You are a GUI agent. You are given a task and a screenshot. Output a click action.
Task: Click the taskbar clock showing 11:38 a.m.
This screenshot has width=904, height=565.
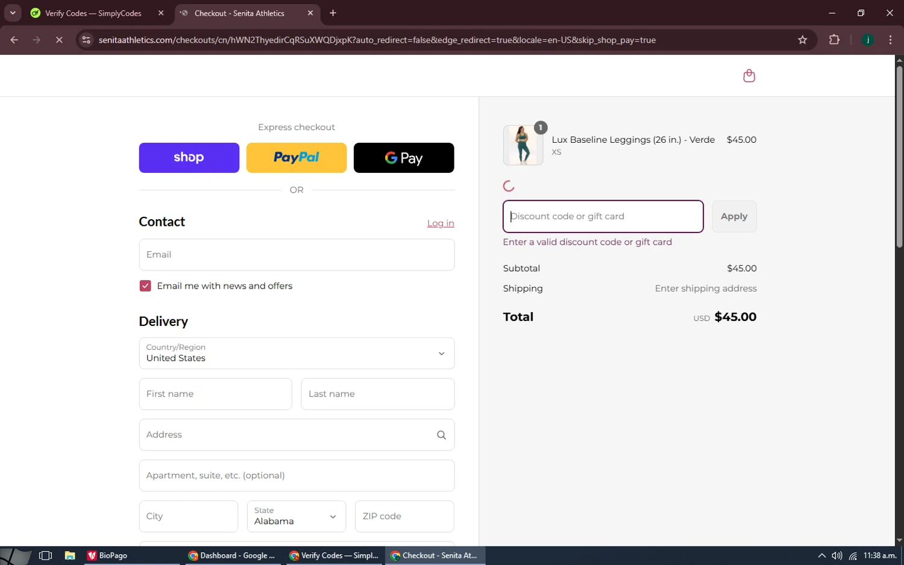coord(880,555)
